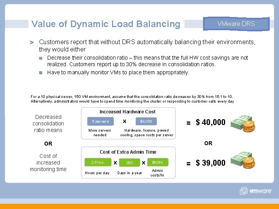This screenshot has width=279, height=209.
Task: Click 'For a 10 physical server' paragraph
Action: coord(132,99)
